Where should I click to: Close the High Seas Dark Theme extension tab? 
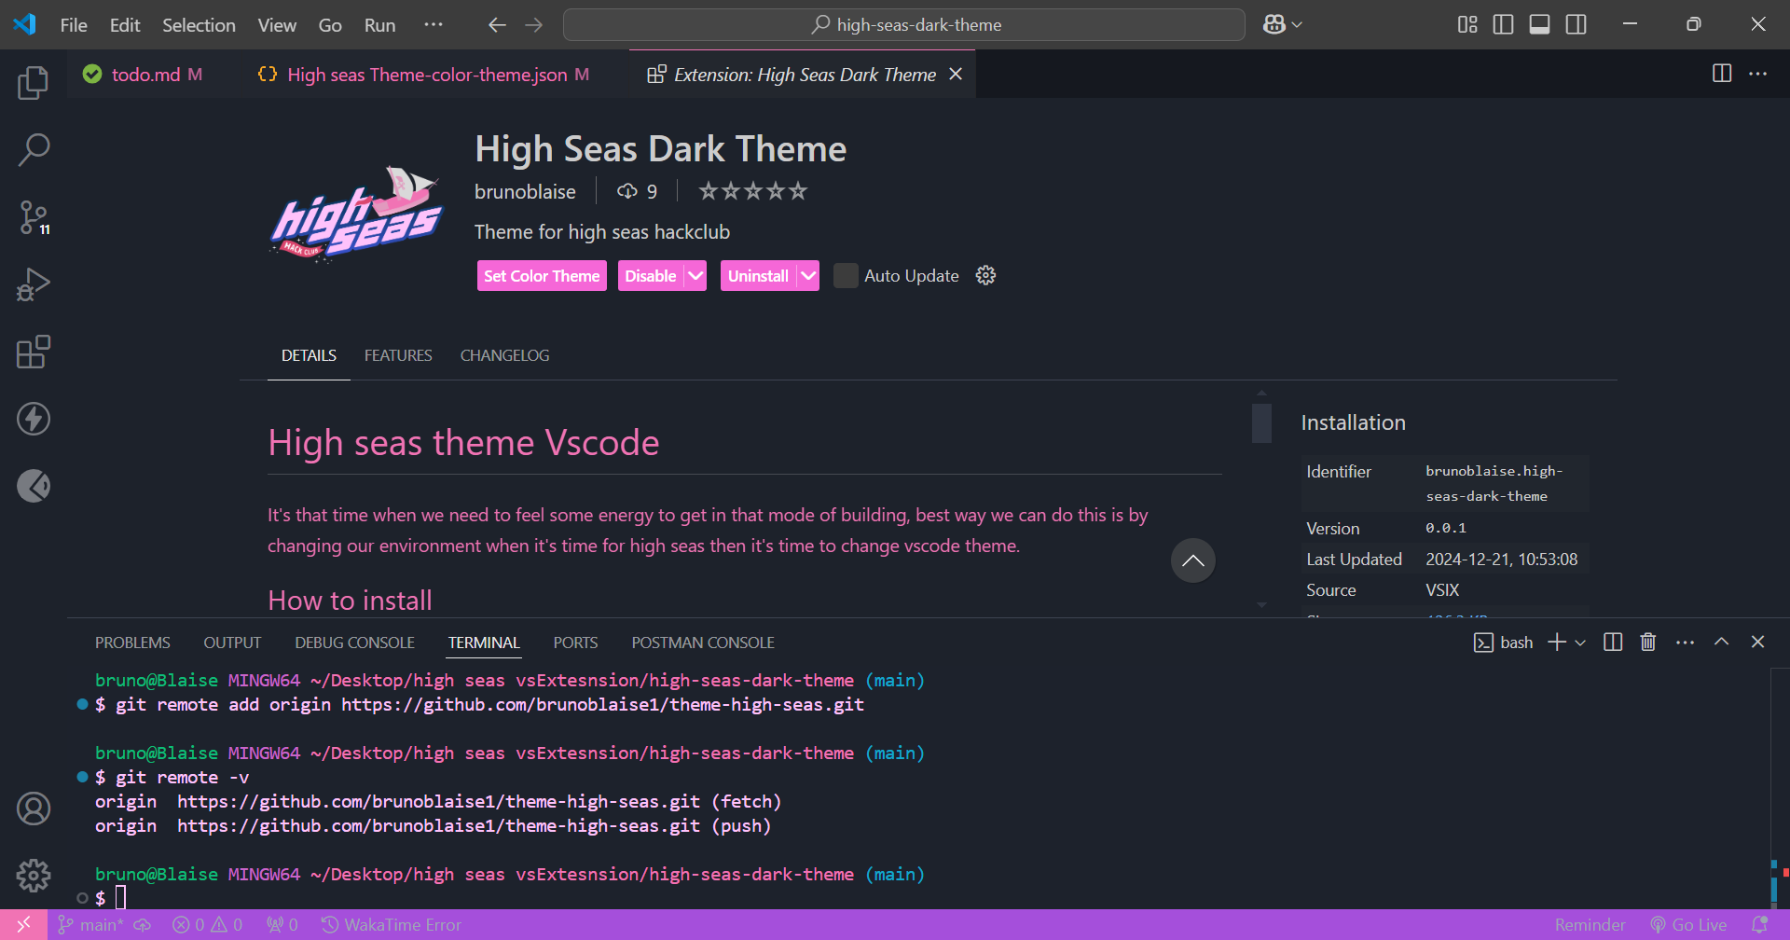pos(956,74)
